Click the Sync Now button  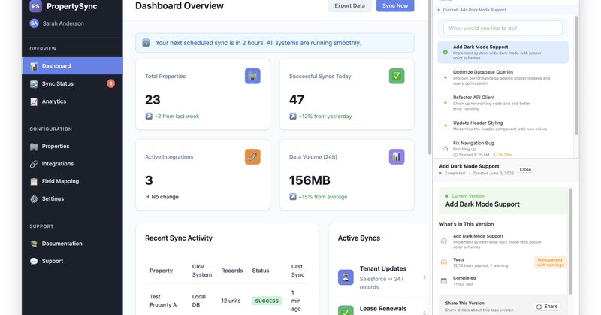pos(395,5)
